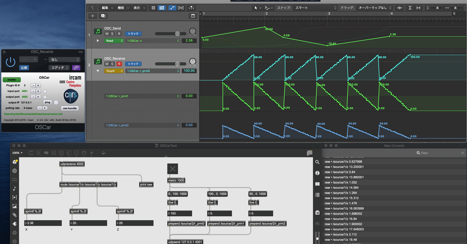Click the grid view icon in Logic's automation toolbar

pos(153,8)
